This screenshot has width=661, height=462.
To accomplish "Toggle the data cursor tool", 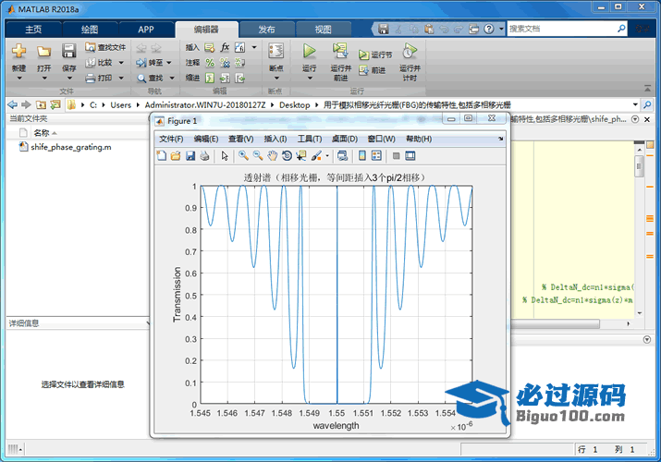I will pyautogui.click(x=301, y=156).
